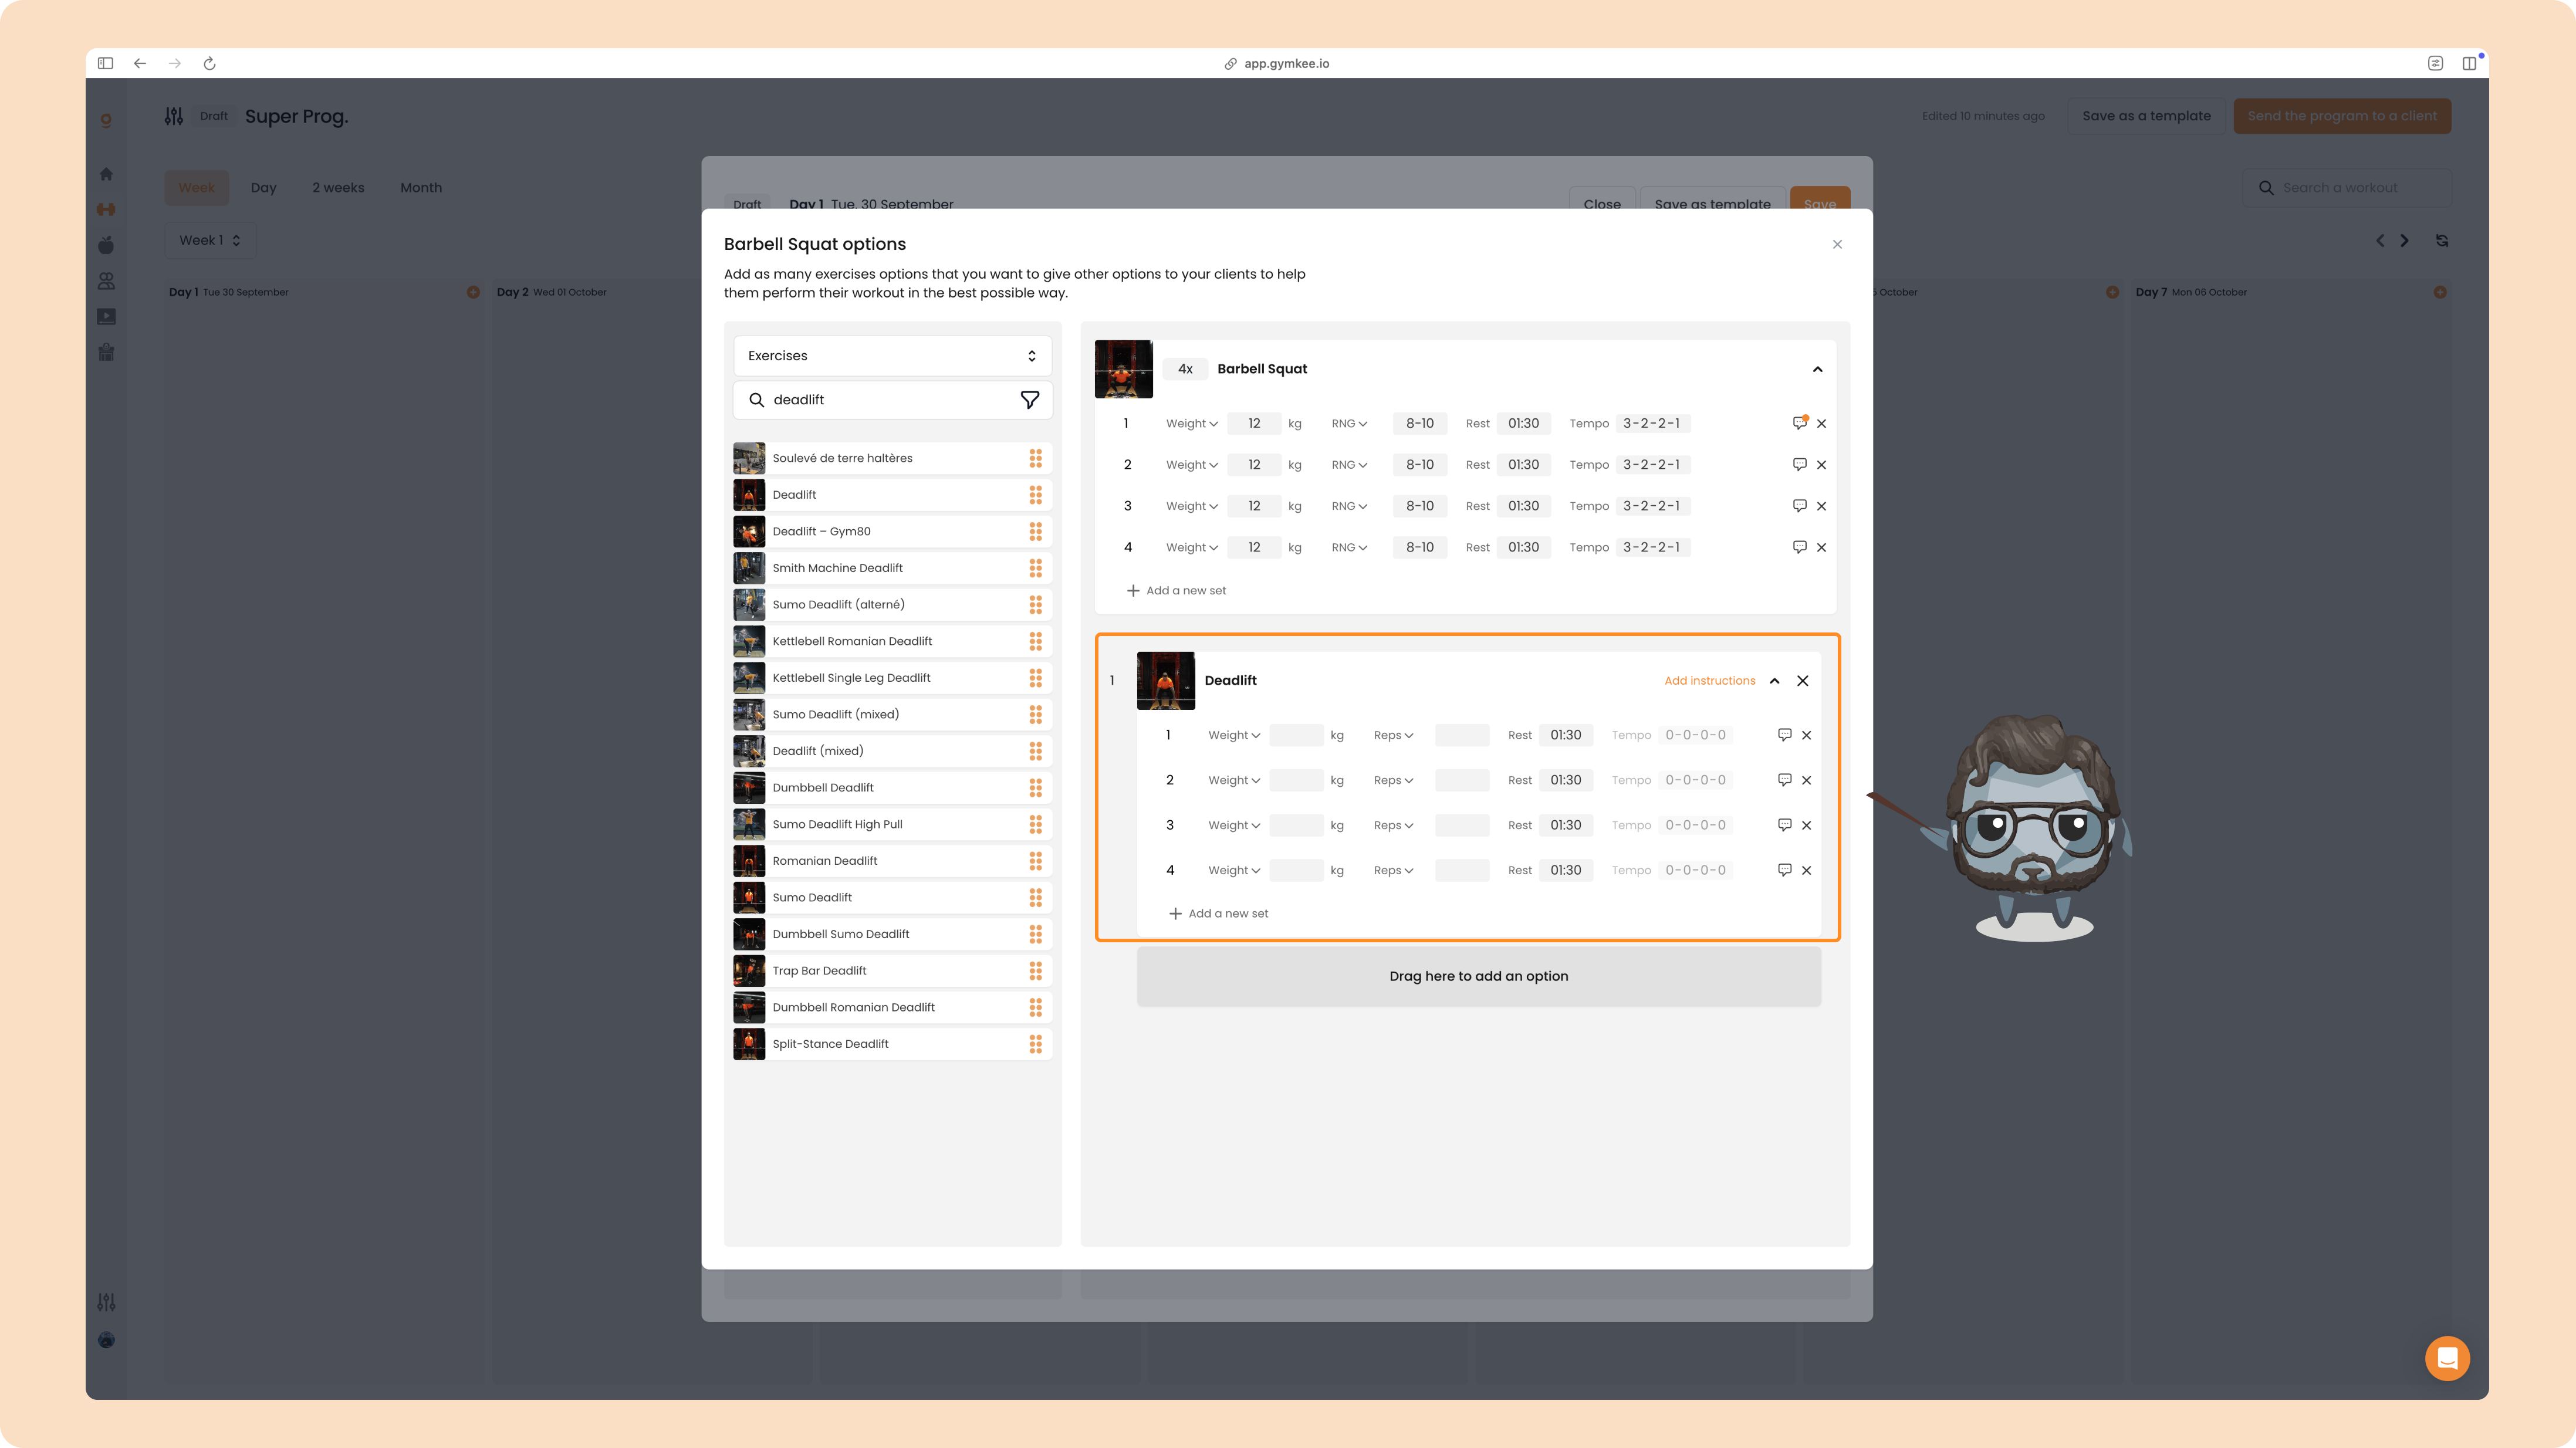Go back in the browser

coord(140,63)
